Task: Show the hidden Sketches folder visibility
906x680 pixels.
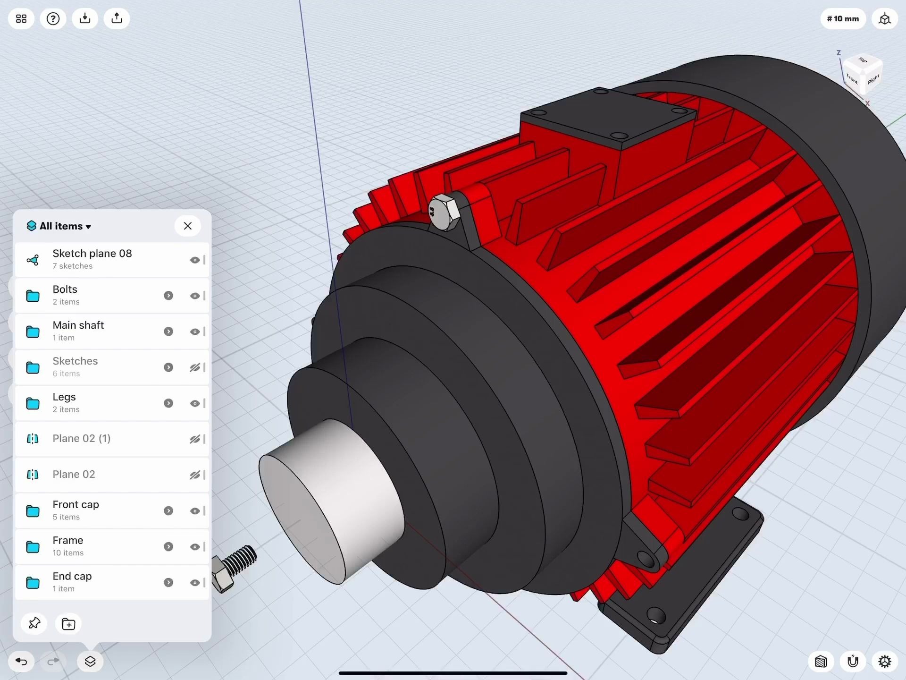Action: 195,367
